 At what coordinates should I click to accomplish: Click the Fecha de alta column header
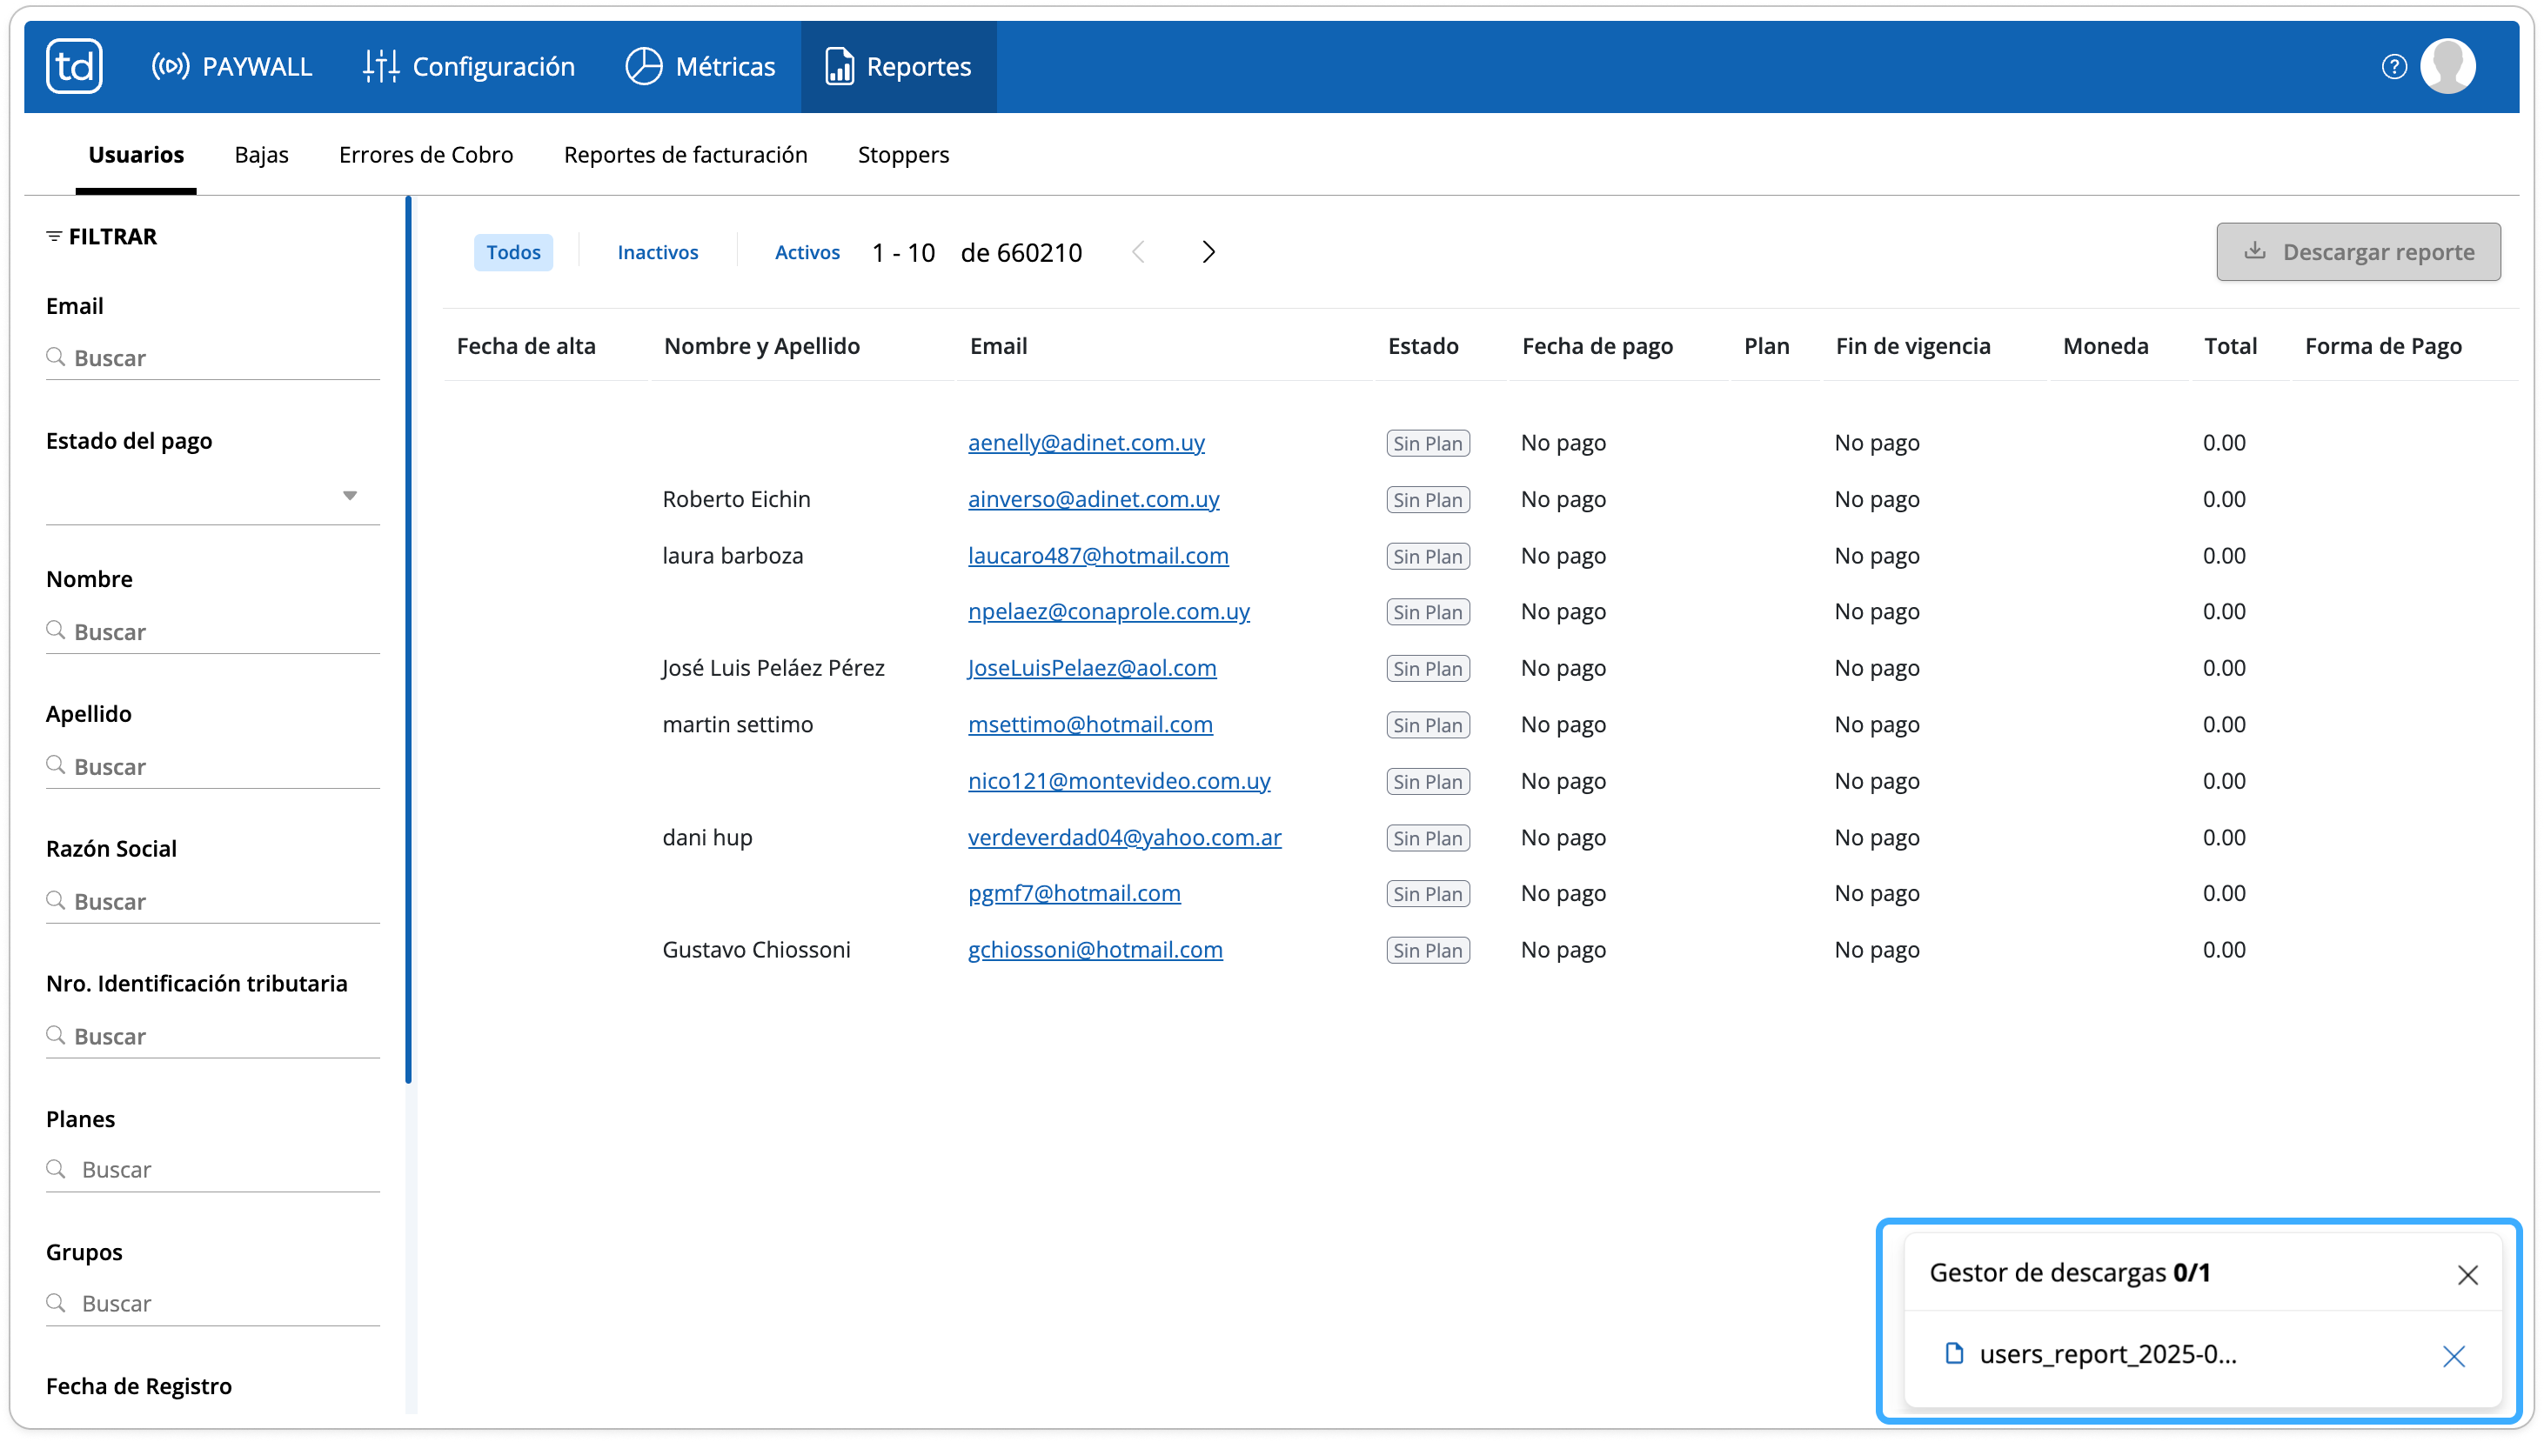click(526, 345)
